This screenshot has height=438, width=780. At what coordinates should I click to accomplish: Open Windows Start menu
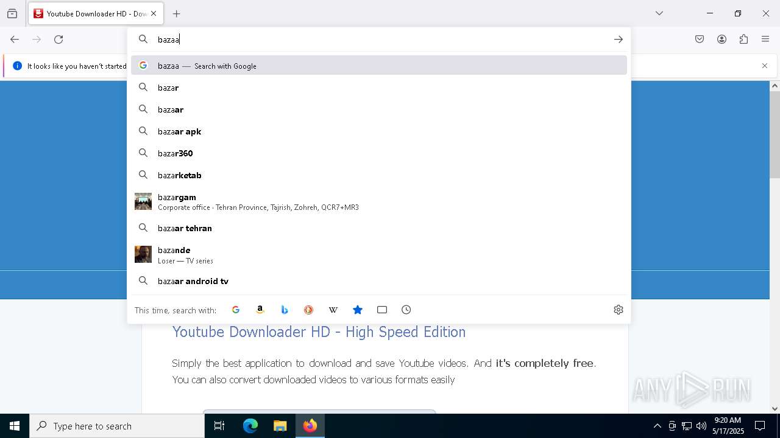pos(15,426)
